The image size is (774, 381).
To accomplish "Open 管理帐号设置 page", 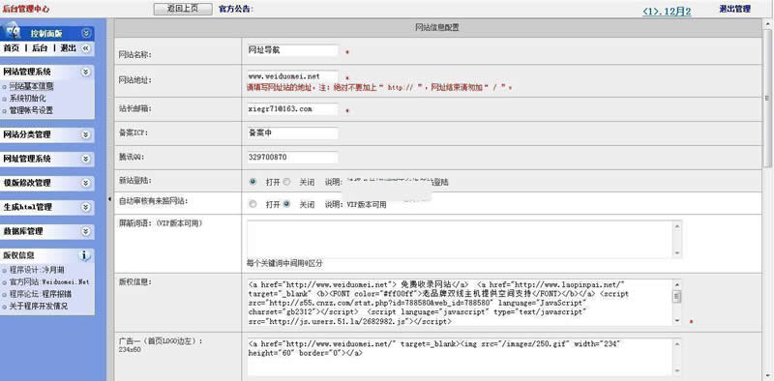I will click(x=31, y=110).
